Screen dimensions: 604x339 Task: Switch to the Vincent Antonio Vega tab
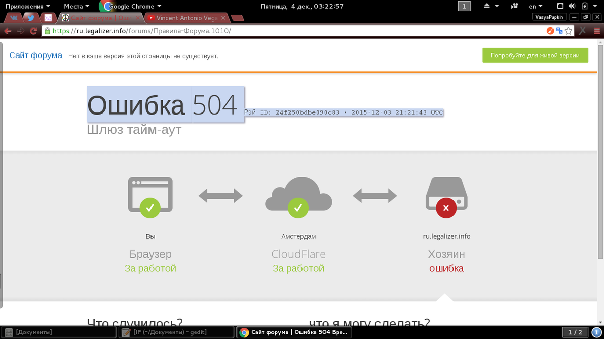187,18
